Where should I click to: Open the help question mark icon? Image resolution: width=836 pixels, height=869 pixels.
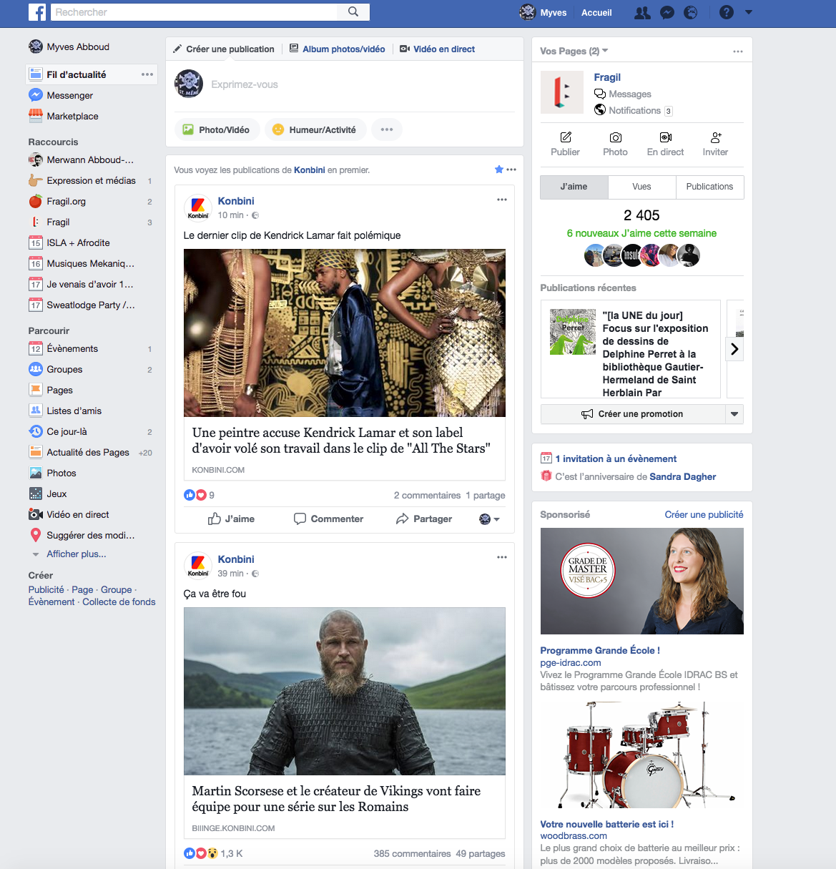[727, 12]
